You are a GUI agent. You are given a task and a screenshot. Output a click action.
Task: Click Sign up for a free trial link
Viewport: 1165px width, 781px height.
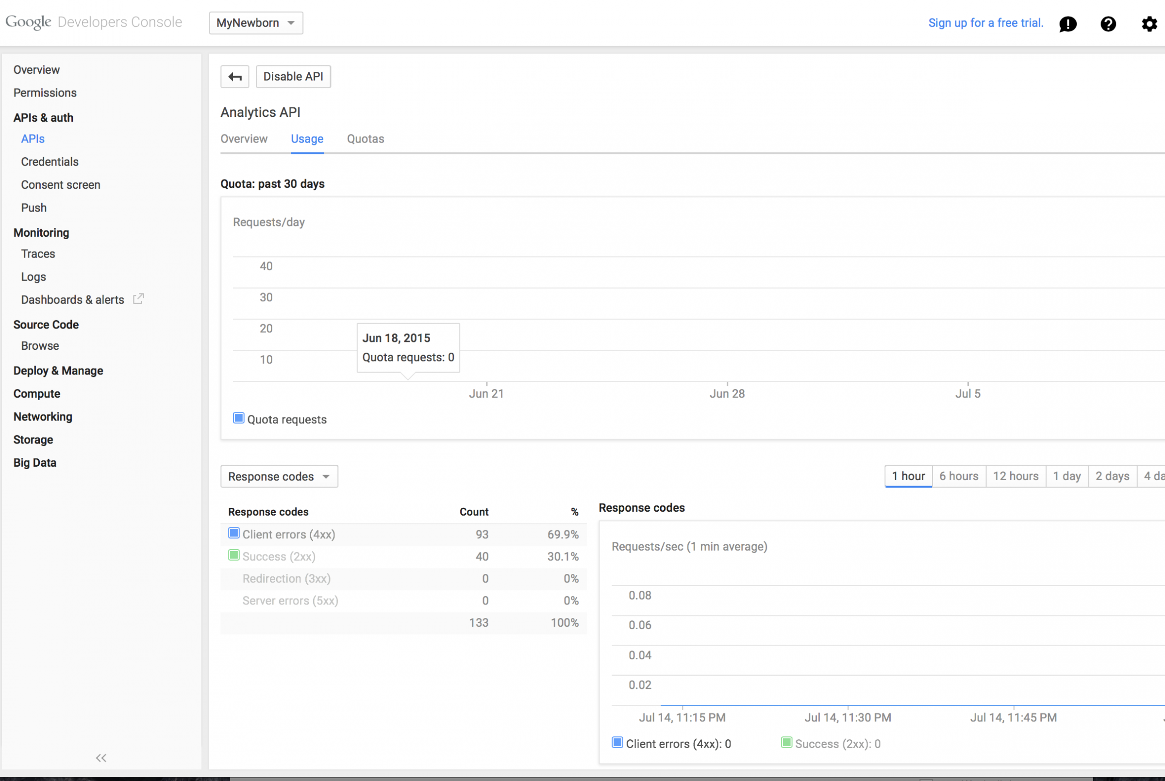pos(985,23)
